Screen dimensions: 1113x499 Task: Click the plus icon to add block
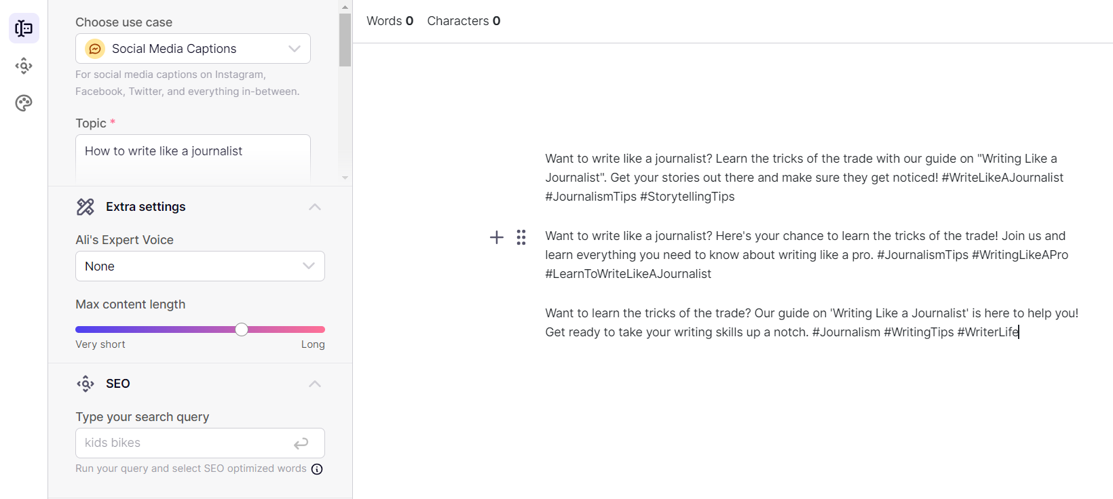497,237
